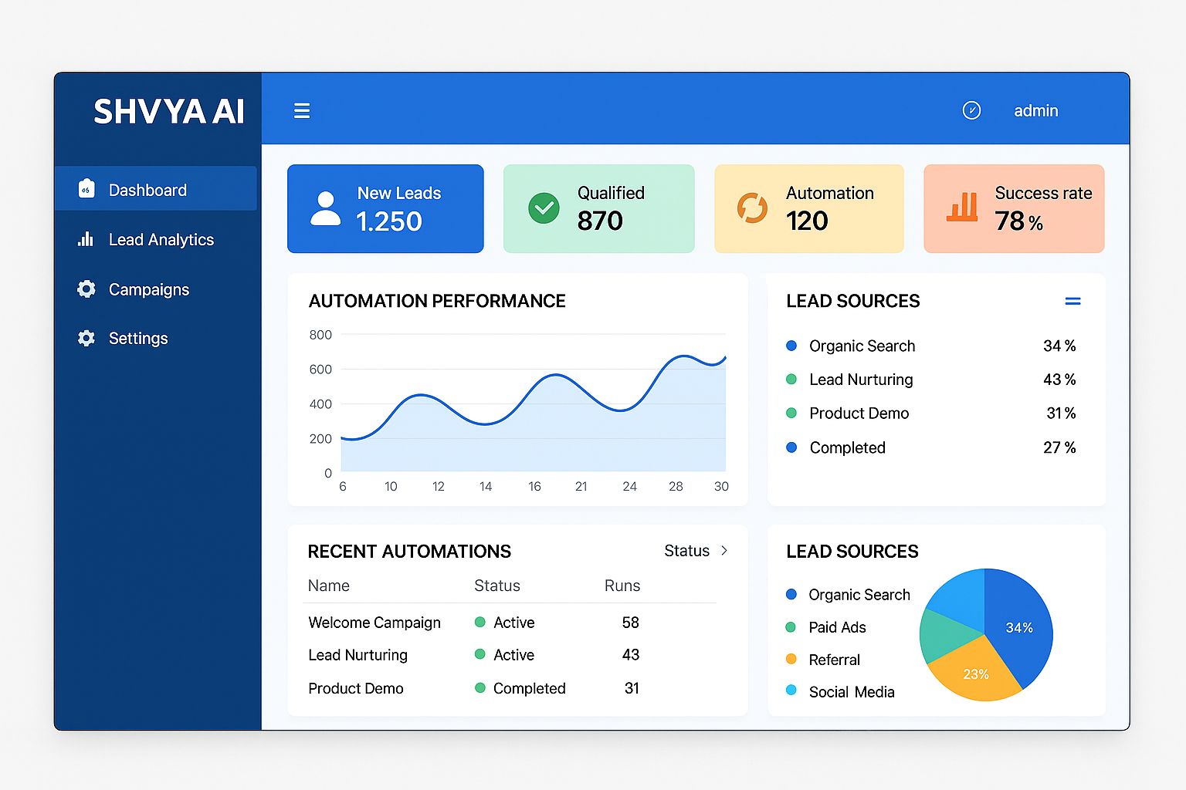The width and height of the screenshot is (1186, 790).
Task: Open the clock icon near admin
Action: (x=971, y=110)
